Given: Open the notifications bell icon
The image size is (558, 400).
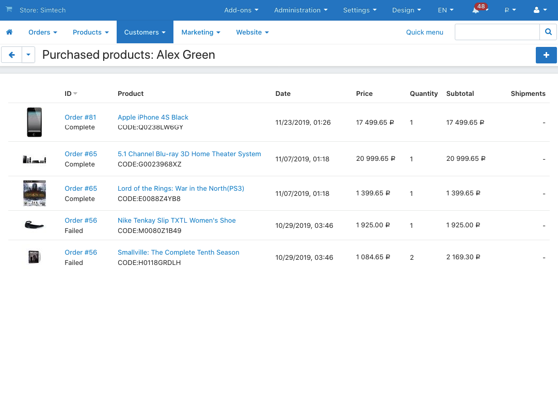Looking at the screenshot, I should 475,10.
